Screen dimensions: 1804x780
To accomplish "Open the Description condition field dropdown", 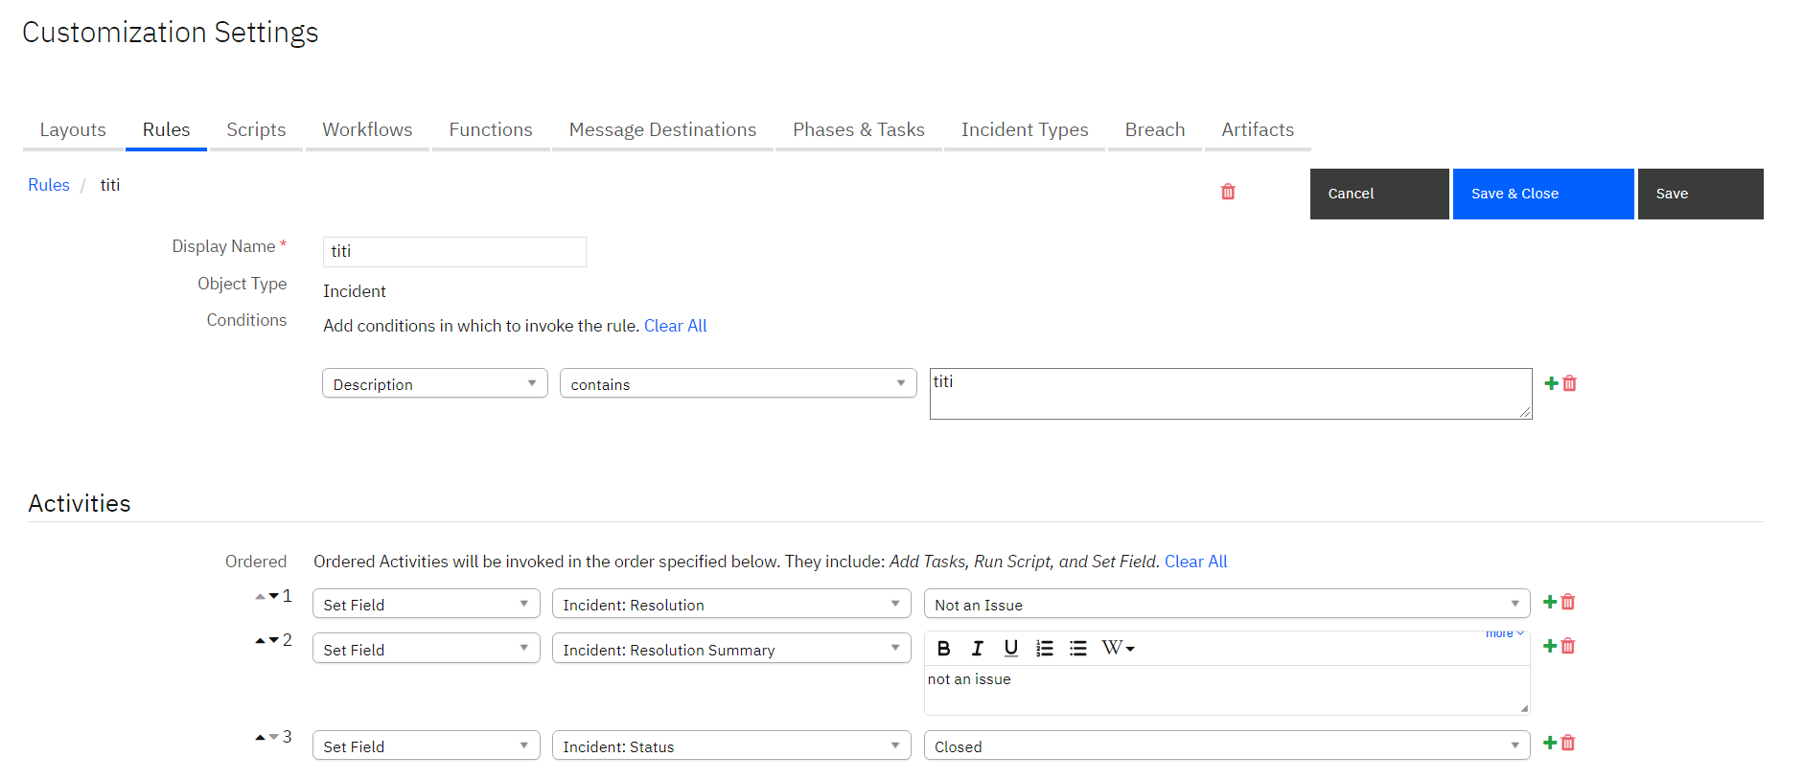I will [435, 383].
